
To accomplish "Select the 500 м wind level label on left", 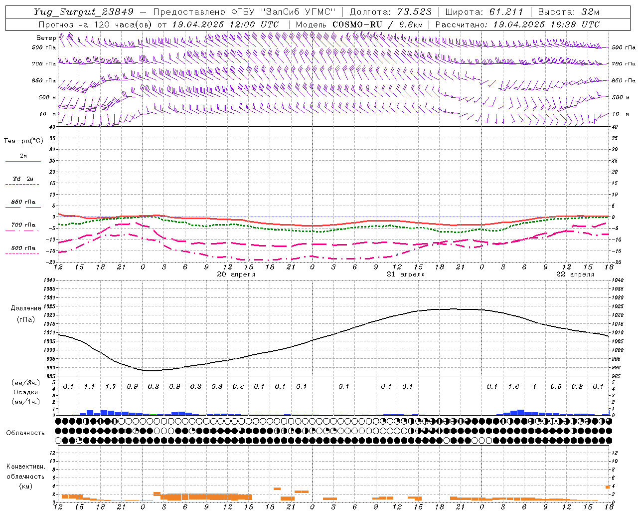I will click(x=47, y=97).
